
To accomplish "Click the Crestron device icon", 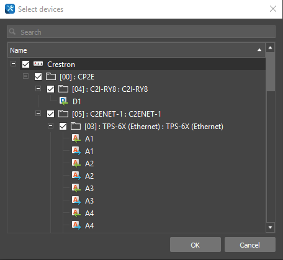I will pos(38,64).
